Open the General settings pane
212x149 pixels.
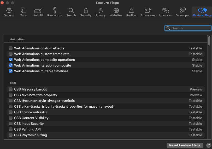tap(9, 12)
